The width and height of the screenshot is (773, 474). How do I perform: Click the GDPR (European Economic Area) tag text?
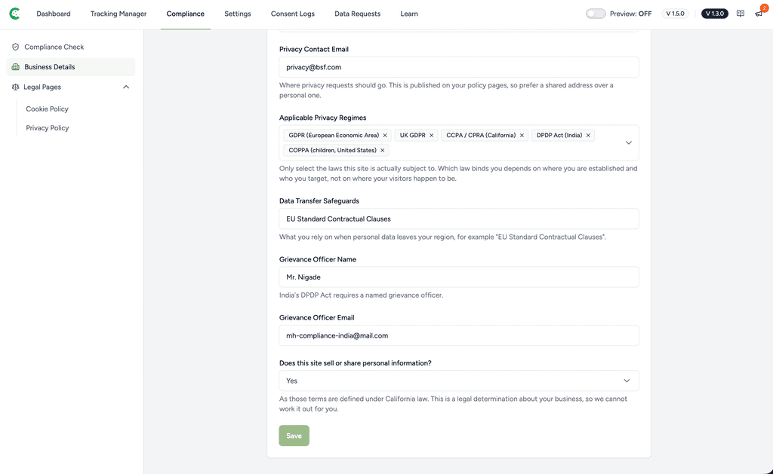pyautogui.click(x=334, y=136)
